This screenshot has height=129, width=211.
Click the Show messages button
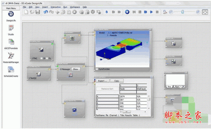76,69
